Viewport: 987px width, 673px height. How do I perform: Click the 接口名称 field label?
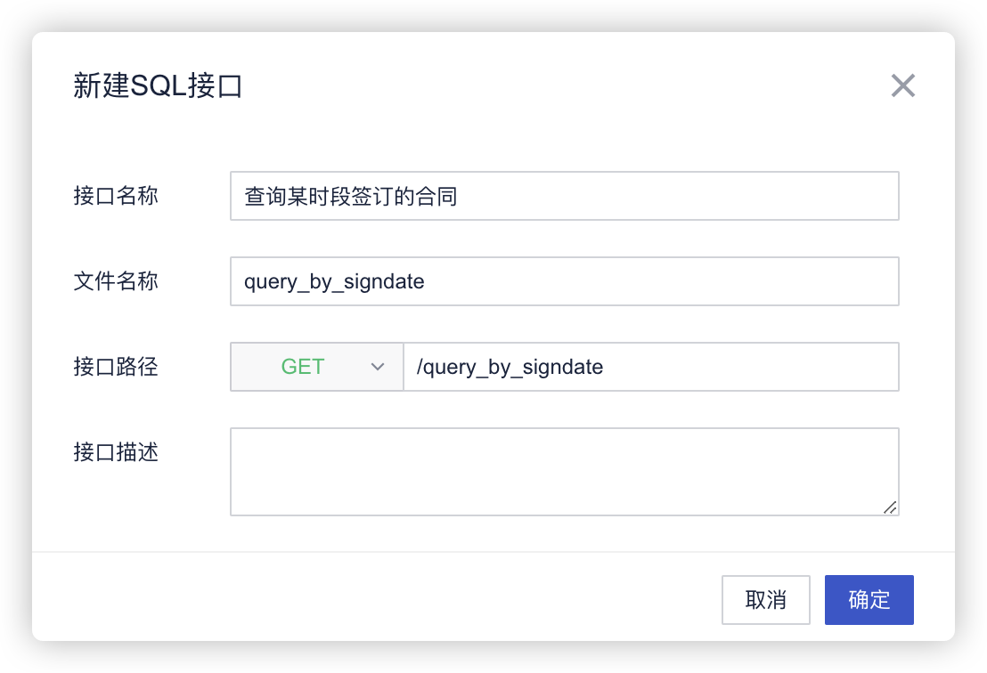pos(116,196)
